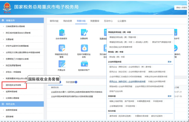The width and height of the screenshot is (189, 122).
Task: Click 房产税申报 link
Action: [x=129, y=101]
